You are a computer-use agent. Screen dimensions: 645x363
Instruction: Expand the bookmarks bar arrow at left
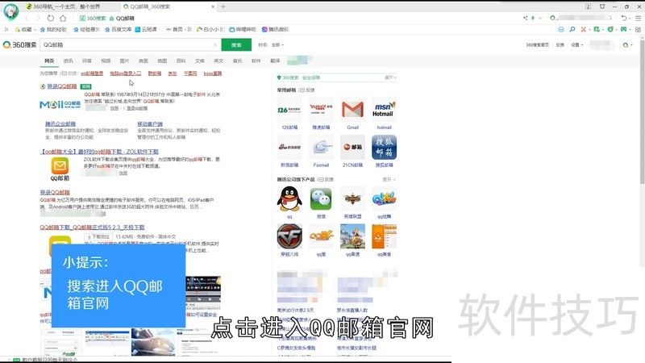tap(6, 29)
